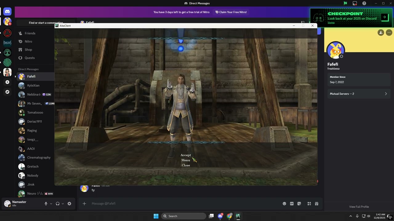Click Add a Server plus icon
Viewport: 394px width, 221px height.
7,82
